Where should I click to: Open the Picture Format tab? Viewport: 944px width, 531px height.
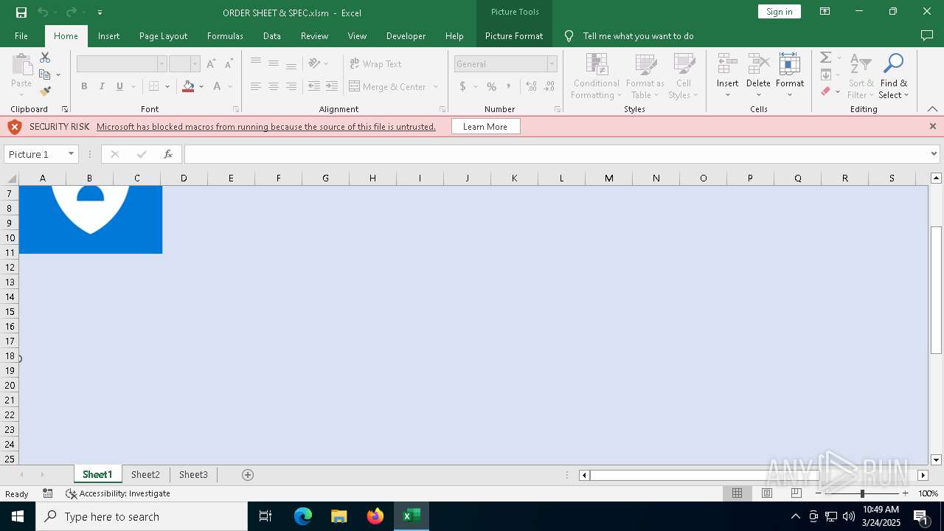(514, 35)
